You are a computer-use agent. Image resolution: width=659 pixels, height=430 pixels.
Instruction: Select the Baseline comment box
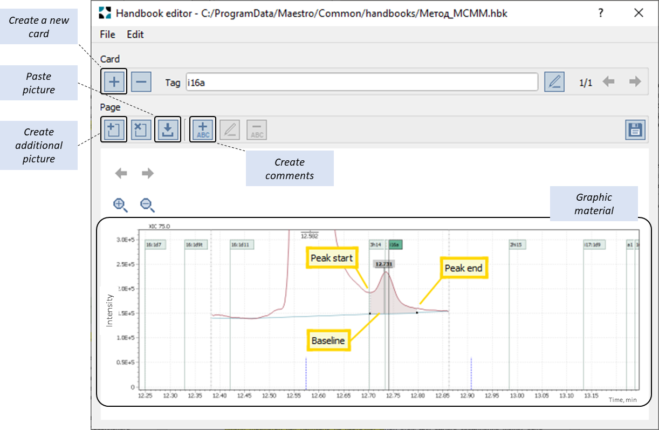click(328, 340)
